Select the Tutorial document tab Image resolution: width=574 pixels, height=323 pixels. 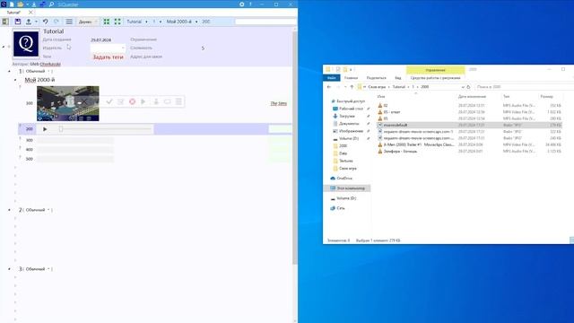13,12
